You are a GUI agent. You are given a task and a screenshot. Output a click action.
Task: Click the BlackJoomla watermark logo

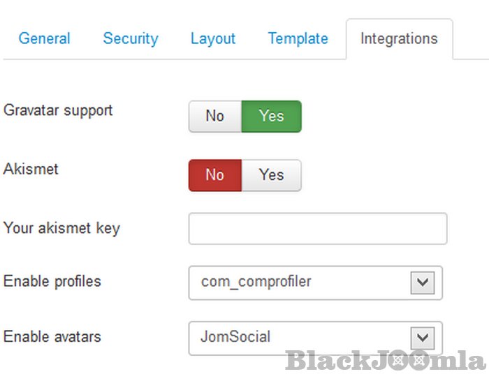pos(386,360)
